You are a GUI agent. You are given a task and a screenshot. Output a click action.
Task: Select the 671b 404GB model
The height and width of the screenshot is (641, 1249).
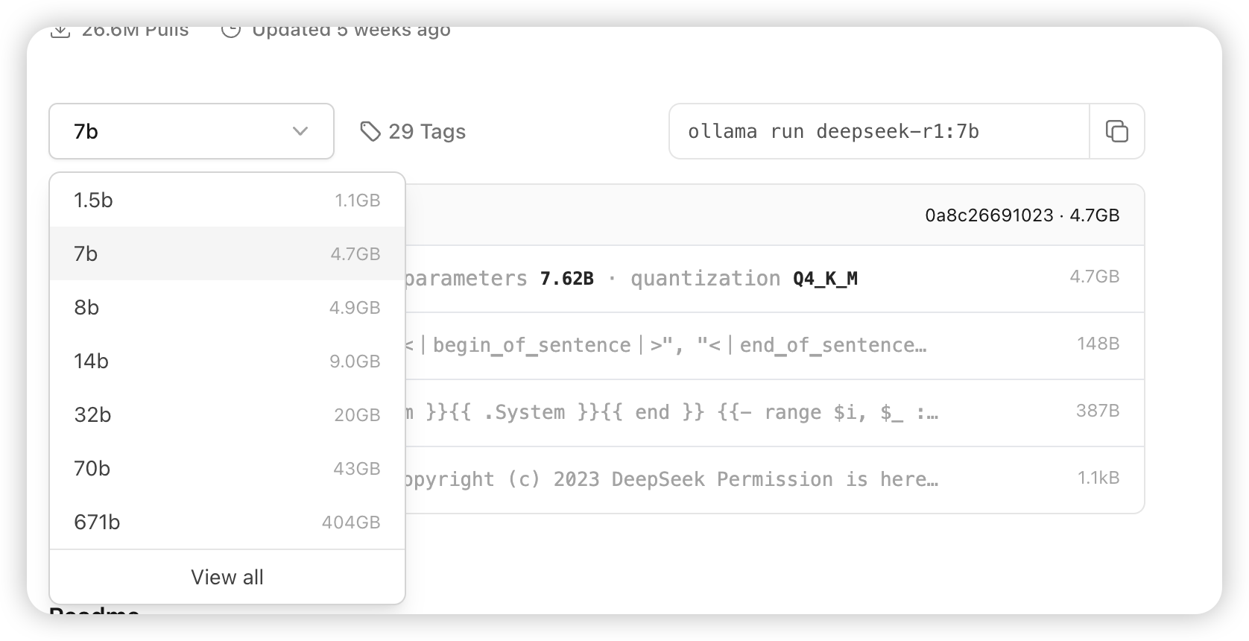tap(227, 522)
